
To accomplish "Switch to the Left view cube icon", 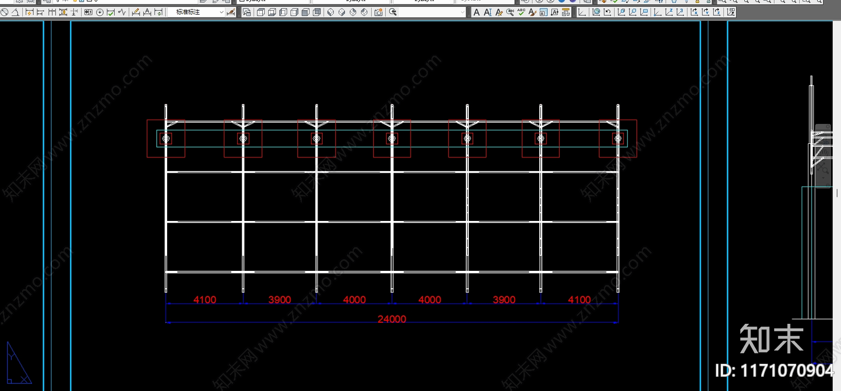I will pyautogui.click(x=283, y=12).
